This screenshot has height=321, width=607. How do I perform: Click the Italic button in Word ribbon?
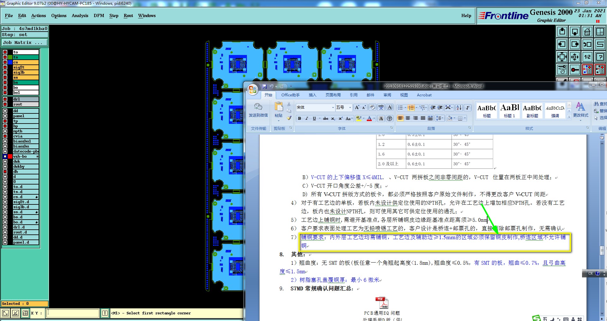coord(306,118)
